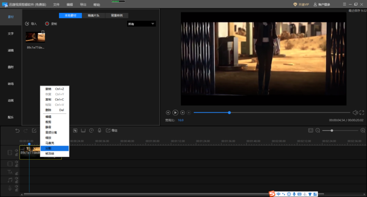Click the redo arrow in the timeline toolbar
The width and height of the screenshot is (367, 197).
point(26,131)
